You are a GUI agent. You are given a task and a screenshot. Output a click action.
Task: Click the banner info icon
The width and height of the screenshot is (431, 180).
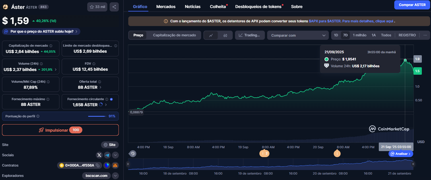pyautogui.click(x=166, y=21)
